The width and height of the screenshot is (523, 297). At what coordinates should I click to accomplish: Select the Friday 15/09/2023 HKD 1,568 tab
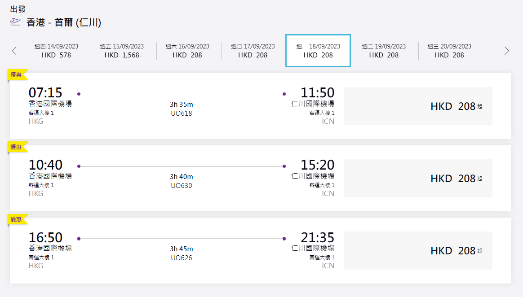pos(122,51)
